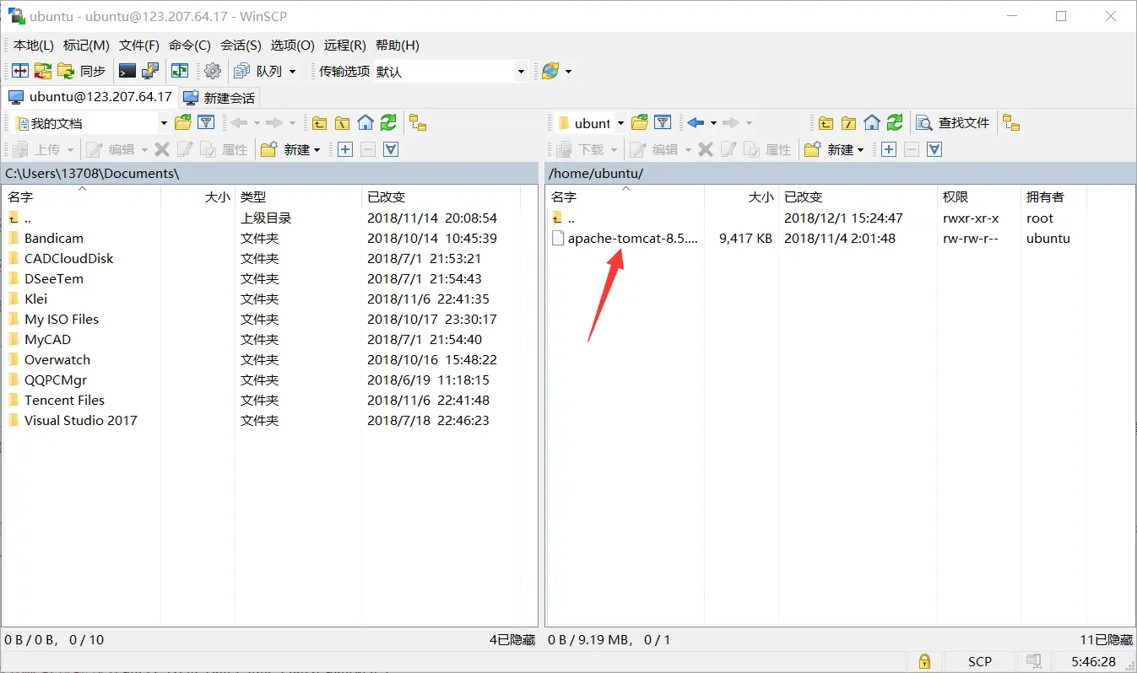Expand the arrow next to the globe icon

coord(568,72)
